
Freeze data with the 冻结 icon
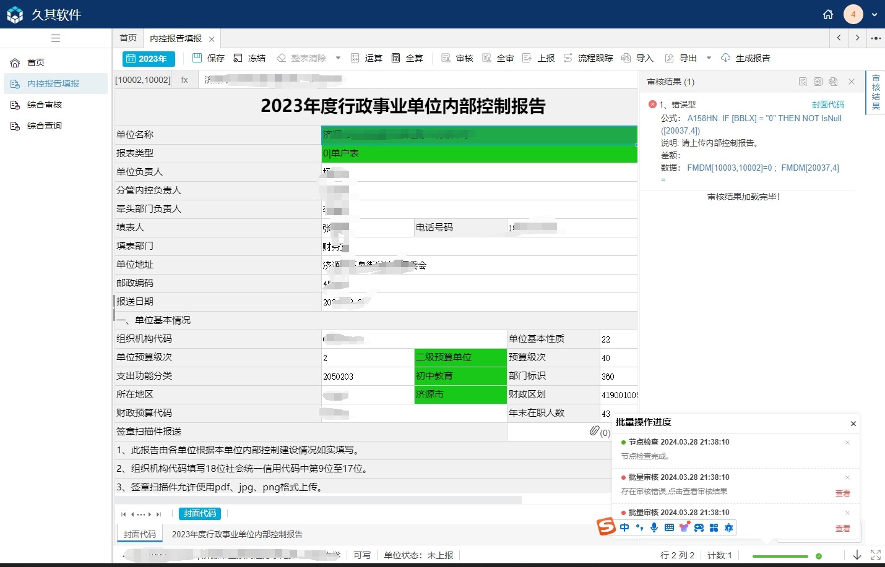pyautogui.click(x=249, y=58)
